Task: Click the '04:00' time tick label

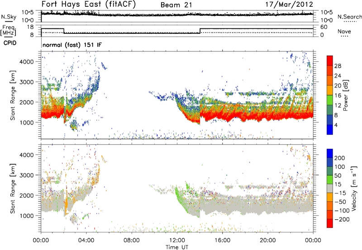Action: [86, 241]
